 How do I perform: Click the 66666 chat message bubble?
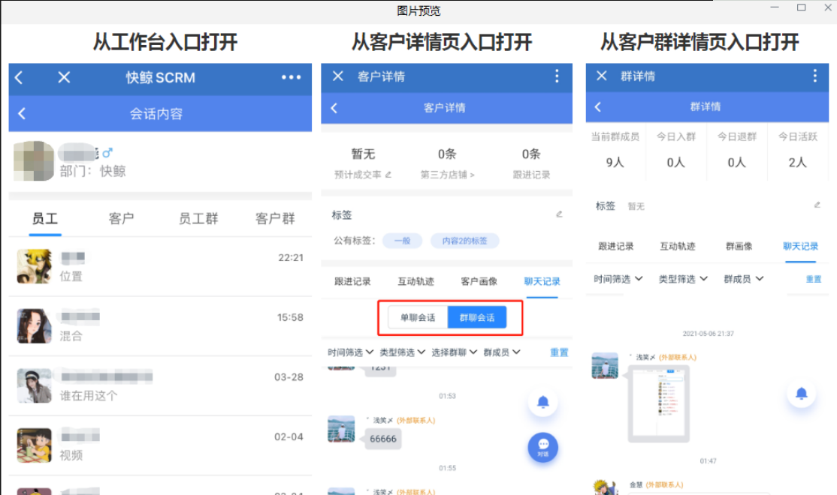pyautogui.click(x=382, y=439)
